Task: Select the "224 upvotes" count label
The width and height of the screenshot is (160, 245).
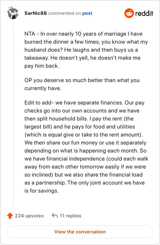Action: [x=29, y=216]
